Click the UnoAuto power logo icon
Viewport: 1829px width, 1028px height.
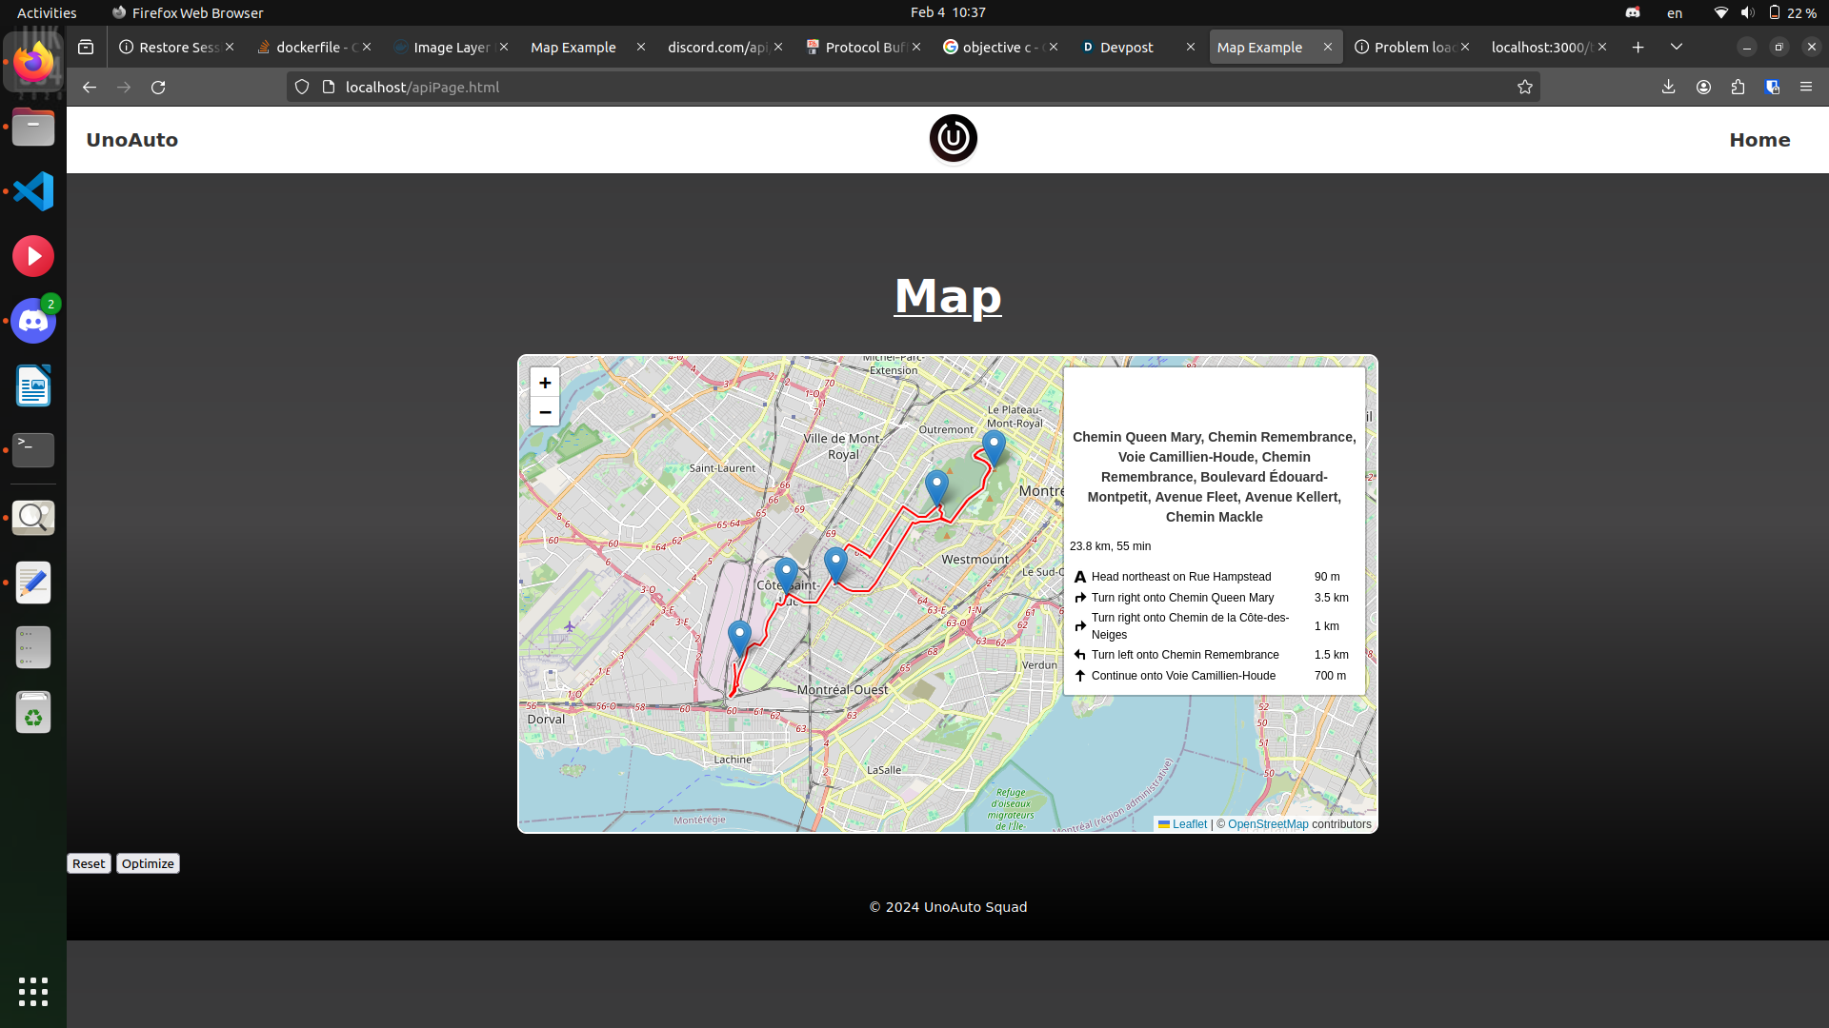pyautogui.click(x=953, y=139)
